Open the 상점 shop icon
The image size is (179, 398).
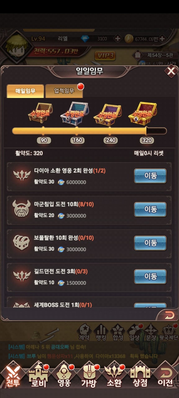[x=140, y=376]
